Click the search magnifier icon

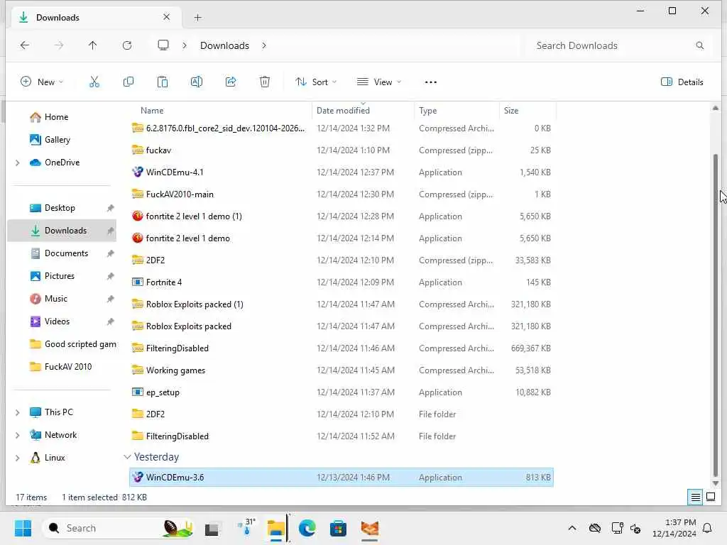click(699, 45)
